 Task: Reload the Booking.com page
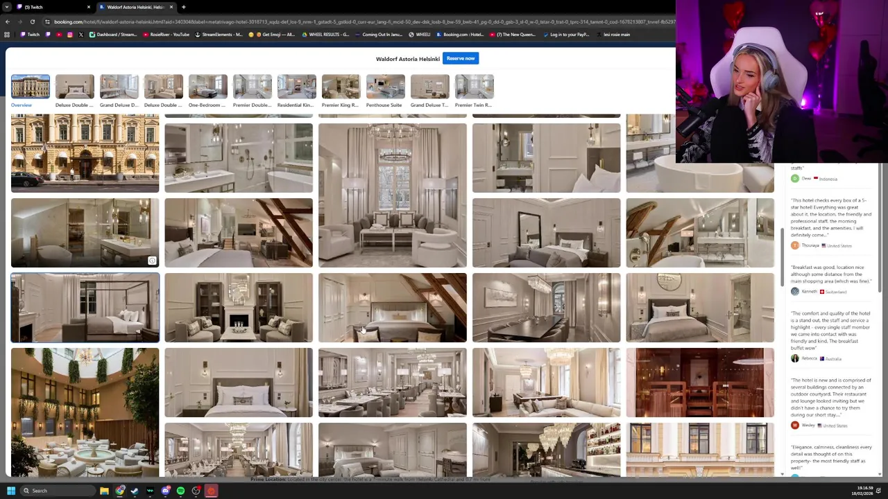[x=32, y=21]
